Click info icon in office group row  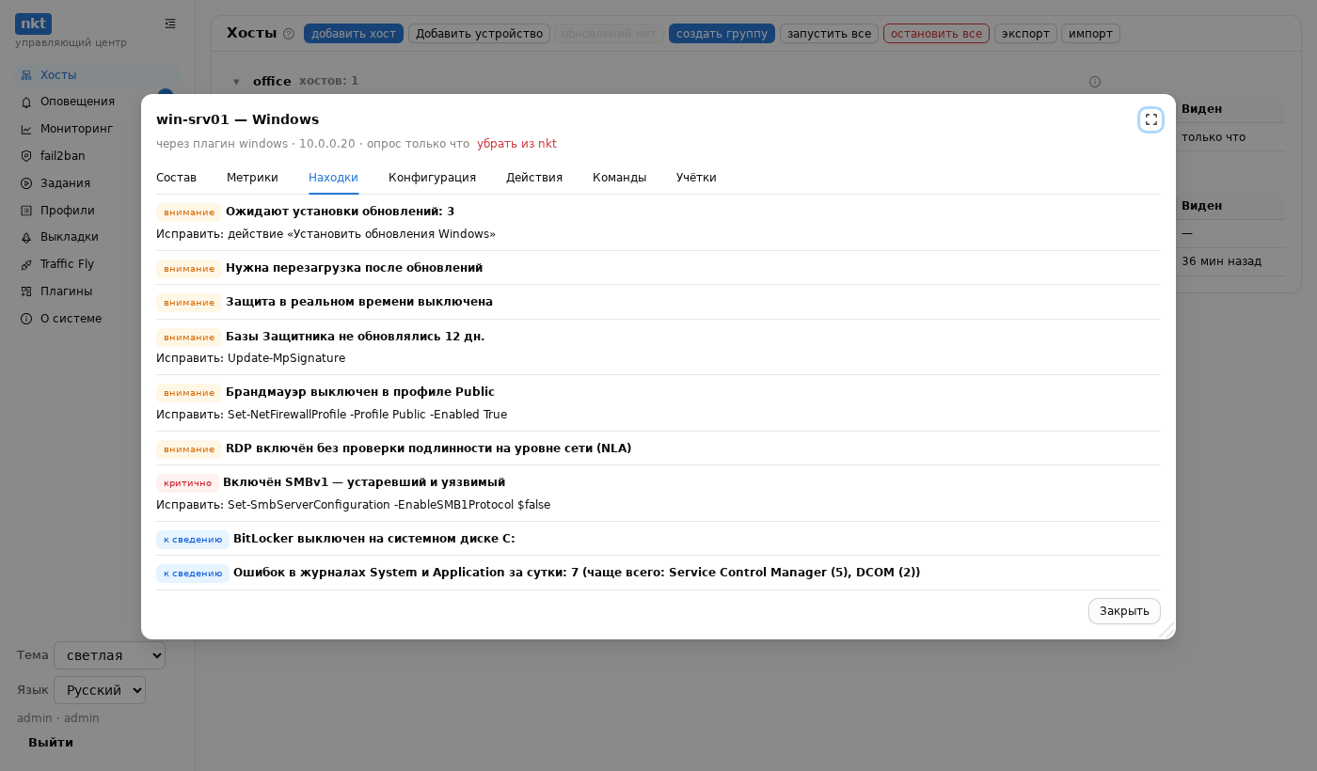click(1095, 82)
